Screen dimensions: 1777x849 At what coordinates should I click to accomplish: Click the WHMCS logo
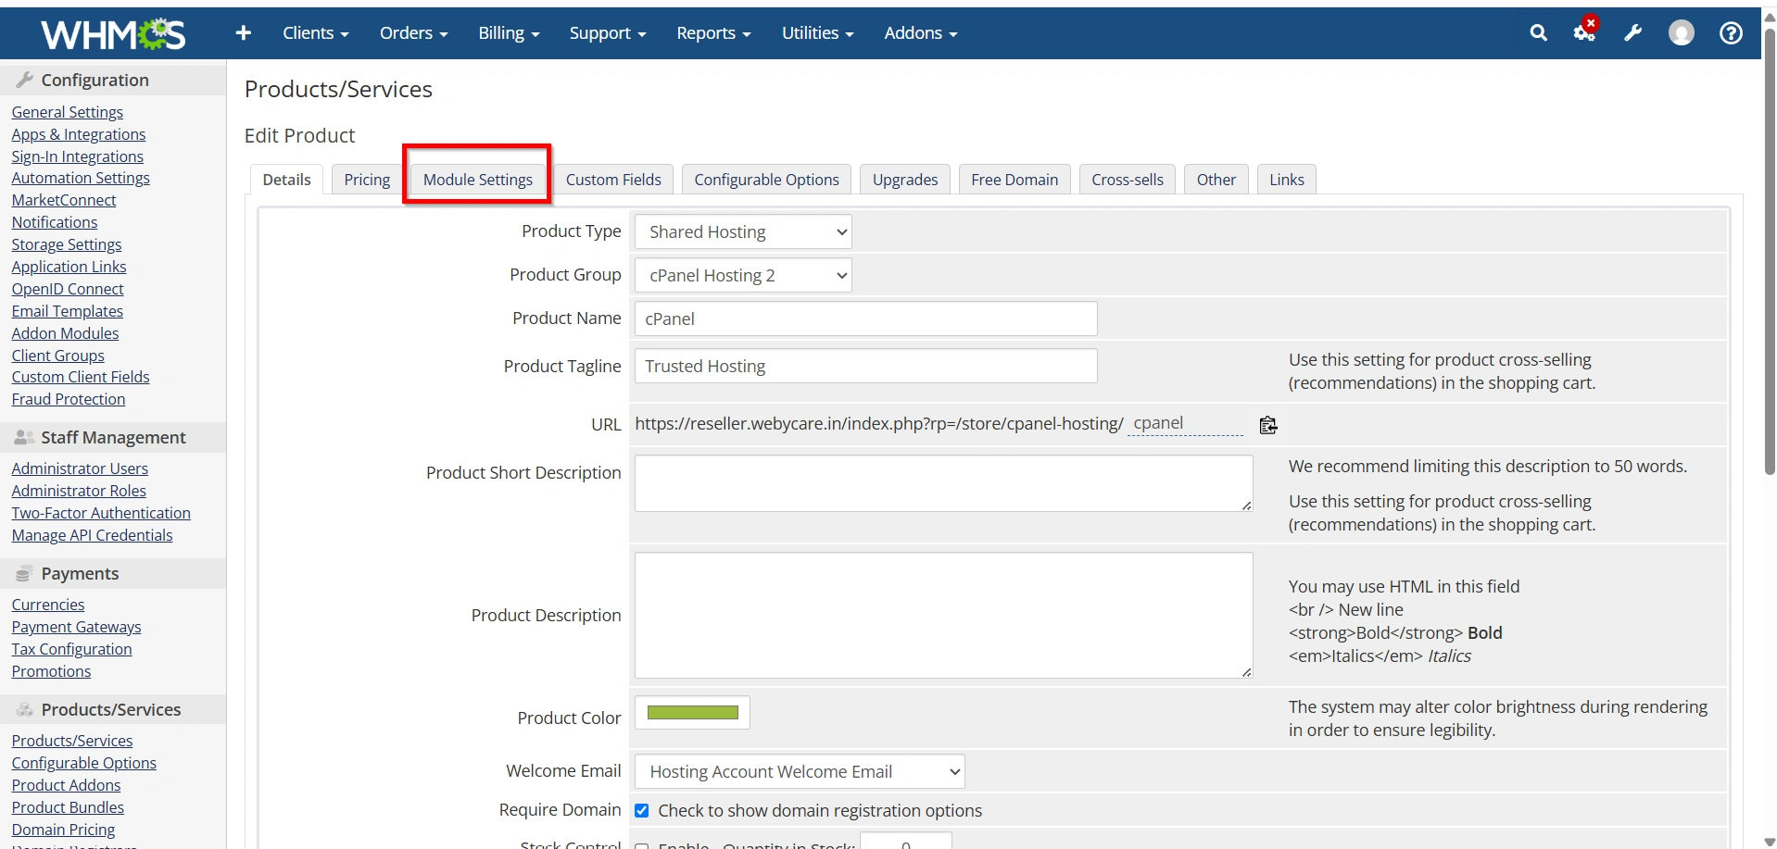113,34
